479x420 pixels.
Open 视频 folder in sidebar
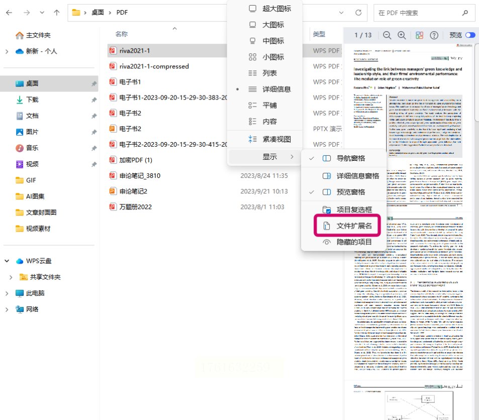pos(32,164)
